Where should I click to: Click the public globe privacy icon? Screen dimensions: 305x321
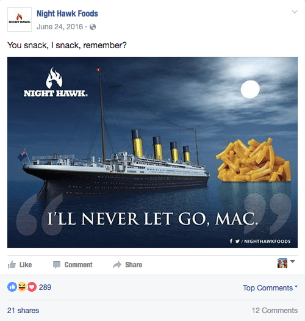(93, 27)
